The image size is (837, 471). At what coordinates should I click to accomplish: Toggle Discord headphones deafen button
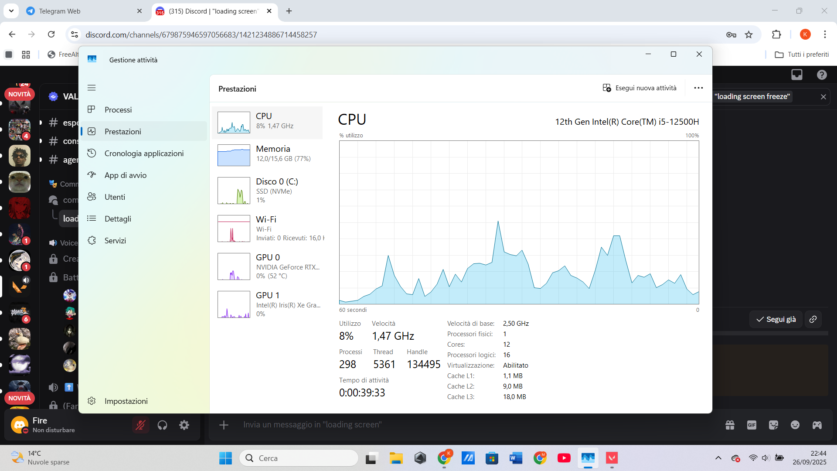pyautogui.click(x=162, y=425)
